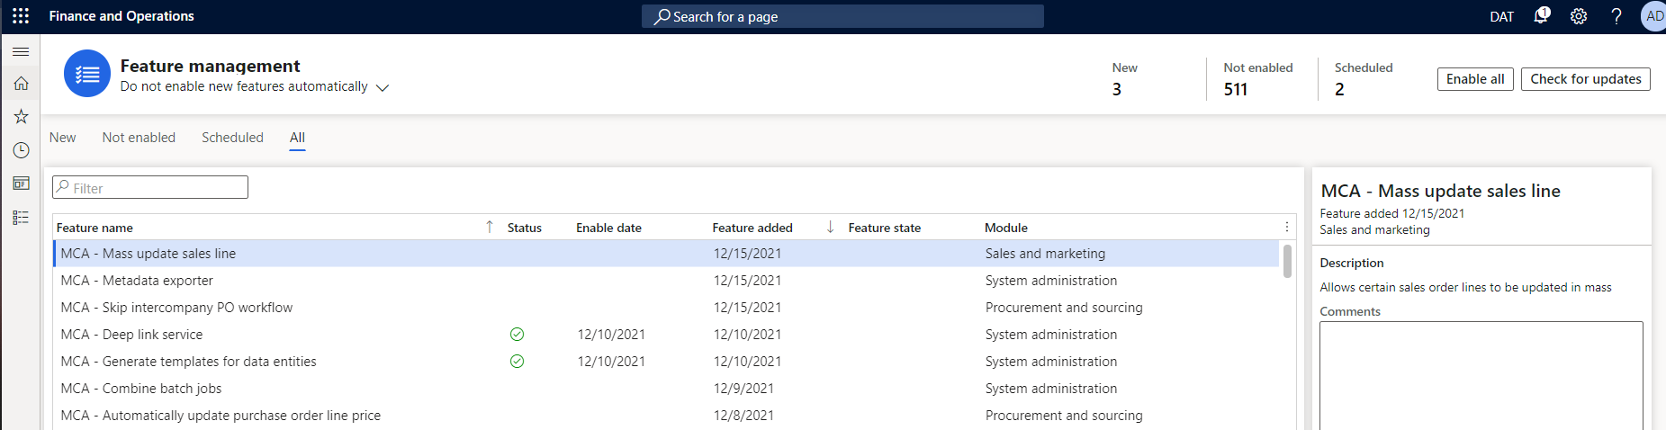The height and width of the screenshot is (430, 1666).
Task: Click the Feature state column header
Action: click(x=884, y=228)
